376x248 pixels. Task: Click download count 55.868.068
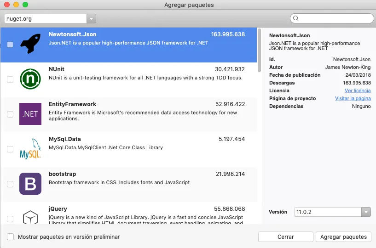point(230,209)
